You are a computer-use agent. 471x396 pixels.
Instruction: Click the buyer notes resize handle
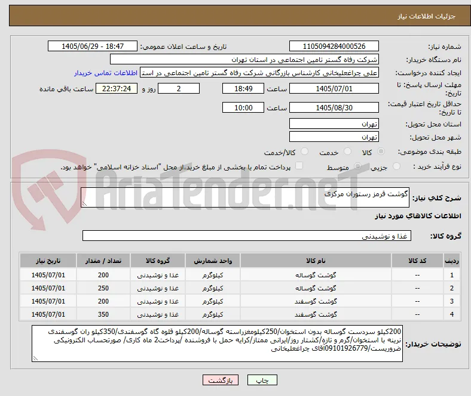[35, 358]
